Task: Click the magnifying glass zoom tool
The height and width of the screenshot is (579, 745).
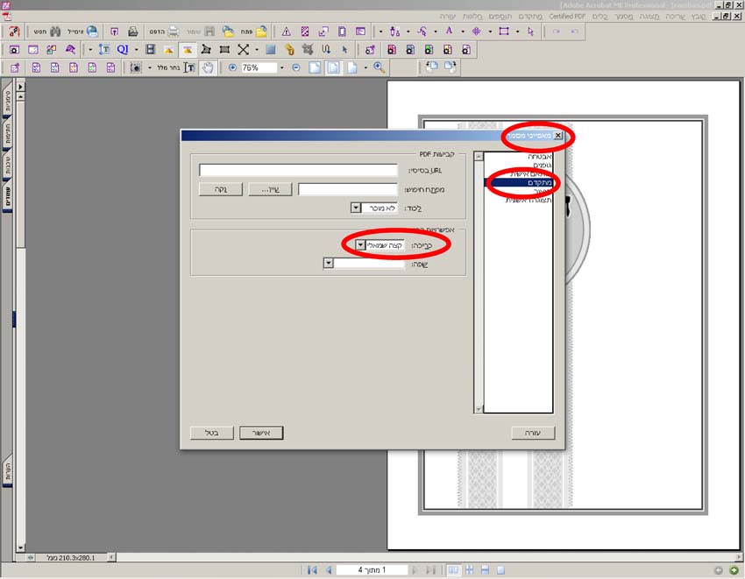Action: click(379, 67)
